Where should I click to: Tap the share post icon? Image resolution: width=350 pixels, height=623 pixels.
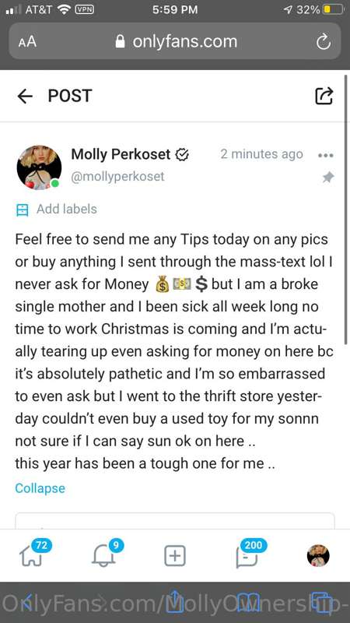324,96
